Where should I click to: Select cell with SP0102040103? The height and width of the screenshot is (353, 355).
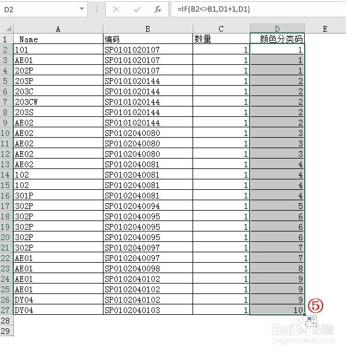[x=147, y=310]
